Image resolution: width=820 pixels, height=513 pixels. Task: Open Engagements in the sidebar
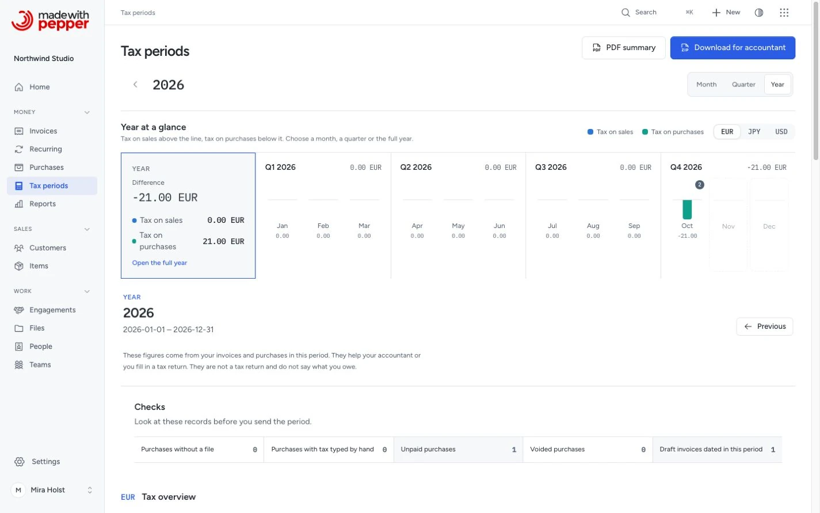pyautogui.click(x=52, y=310)
